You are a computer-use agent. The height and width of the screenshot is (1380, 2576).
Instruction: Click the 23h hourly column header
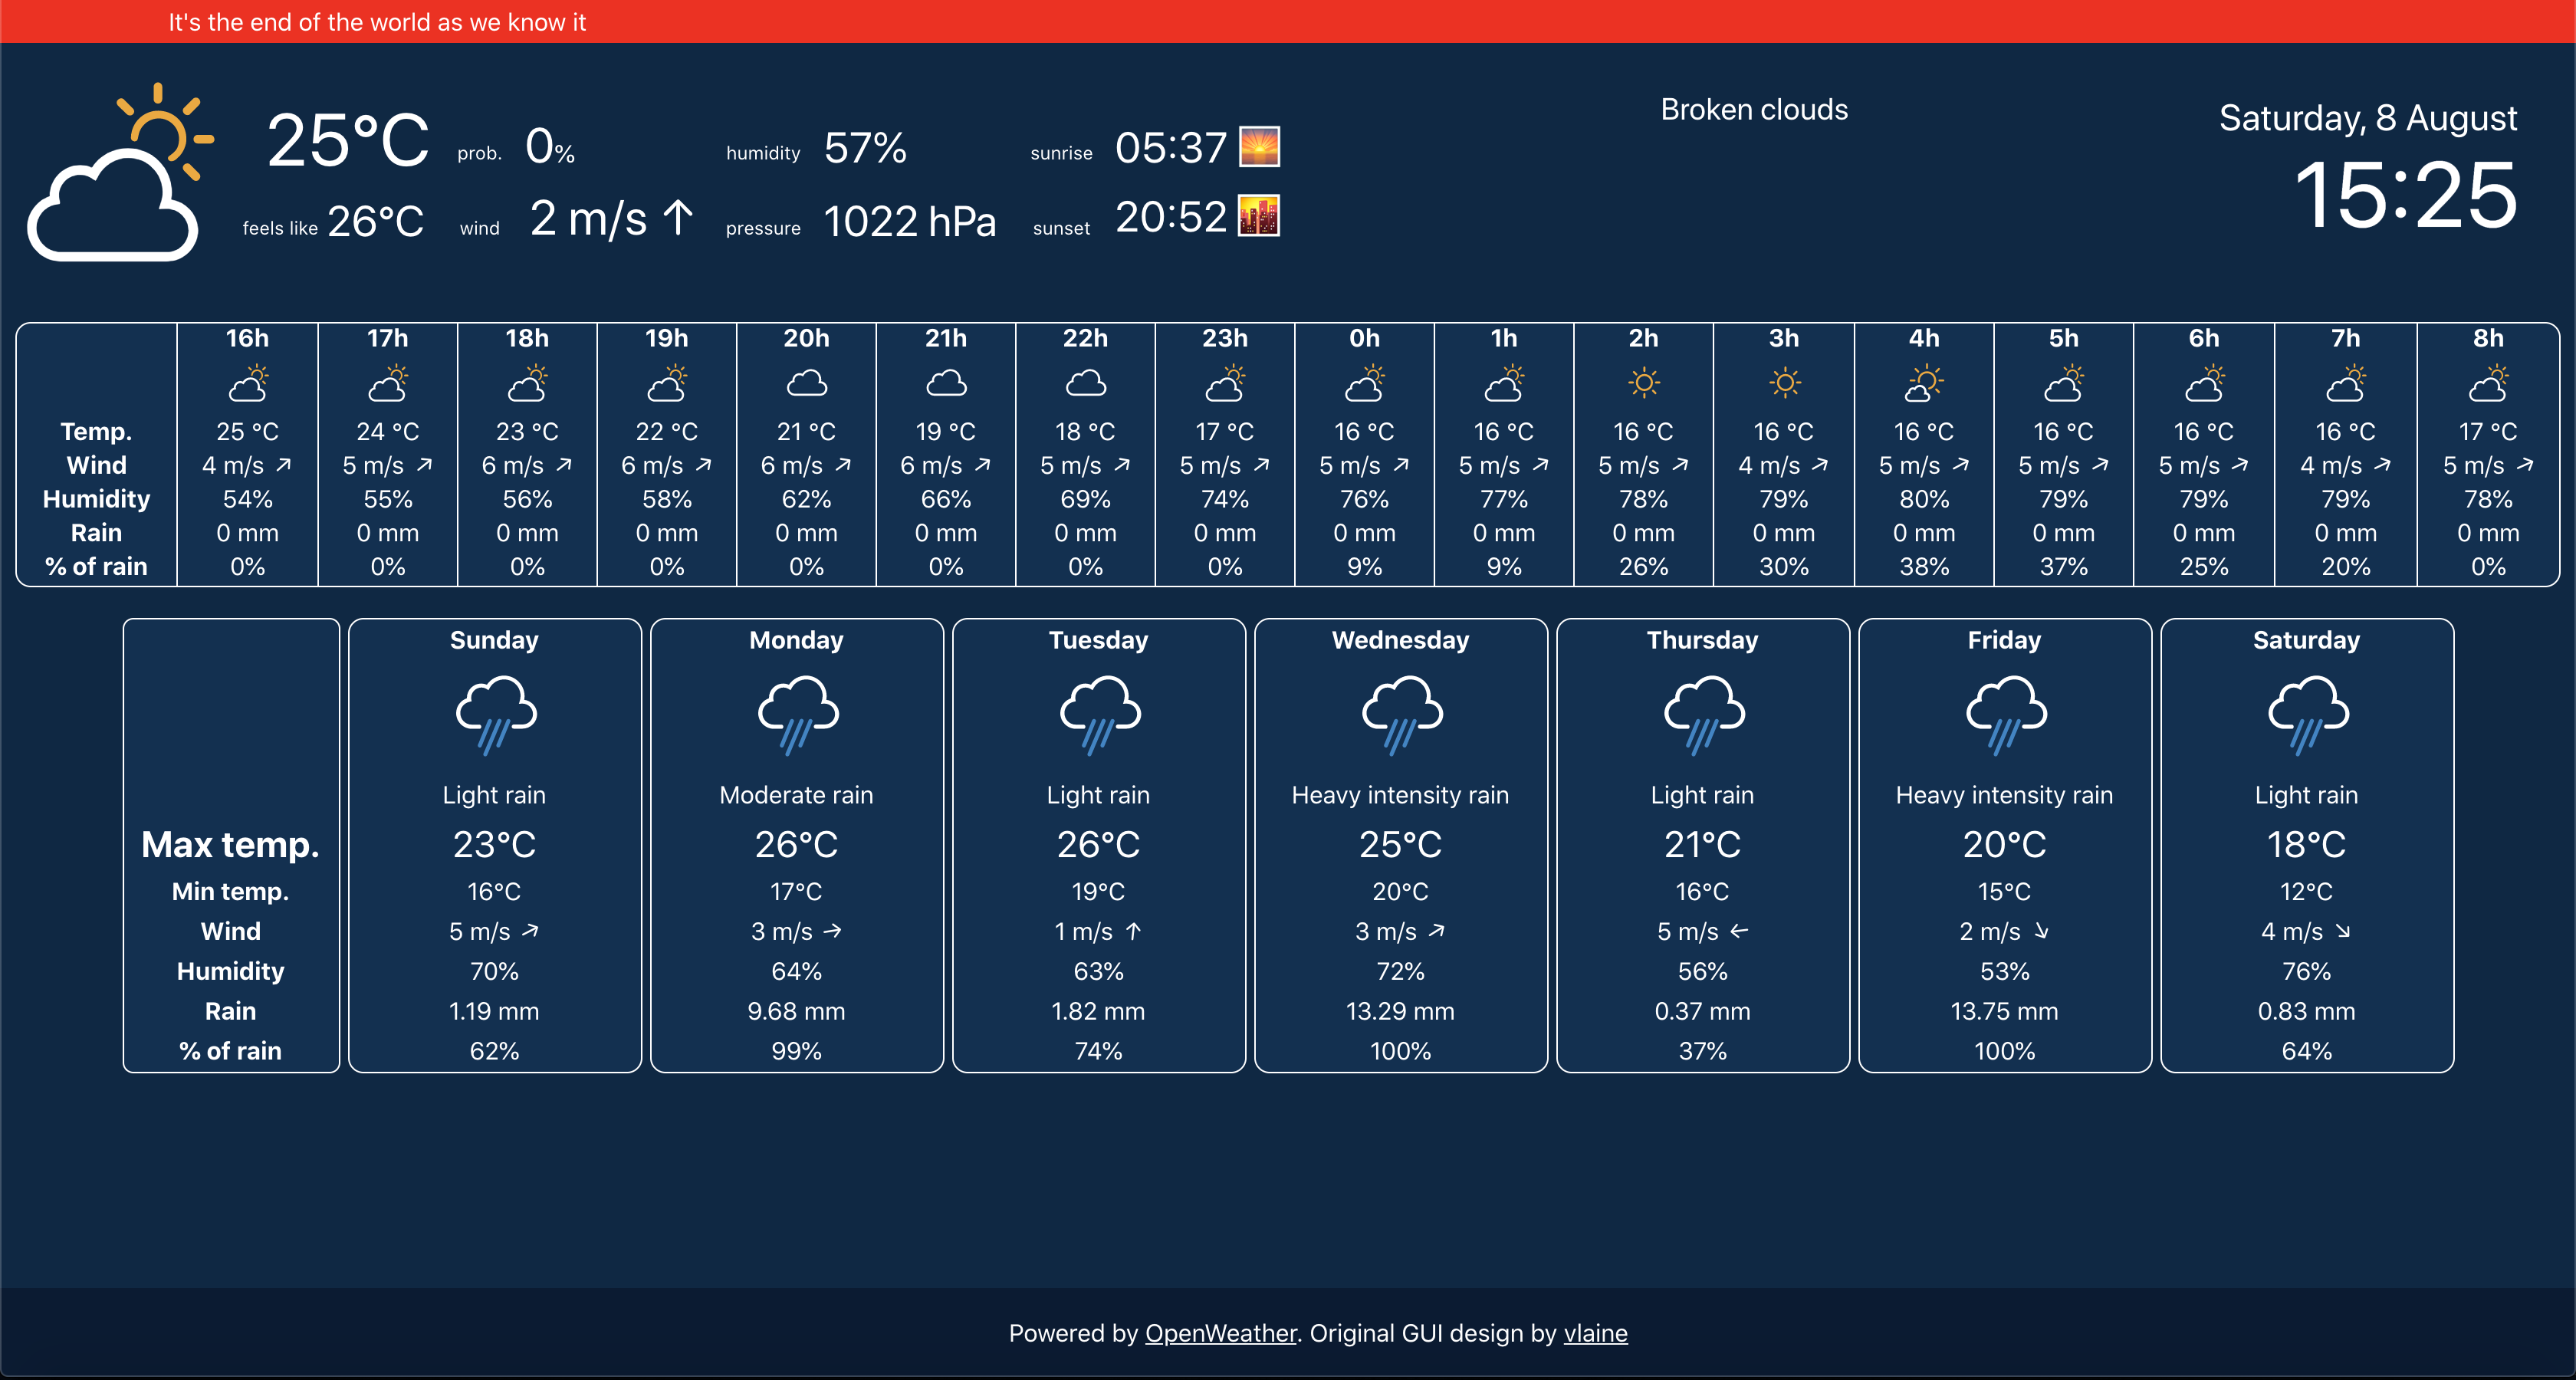[x=1225, y=338]
